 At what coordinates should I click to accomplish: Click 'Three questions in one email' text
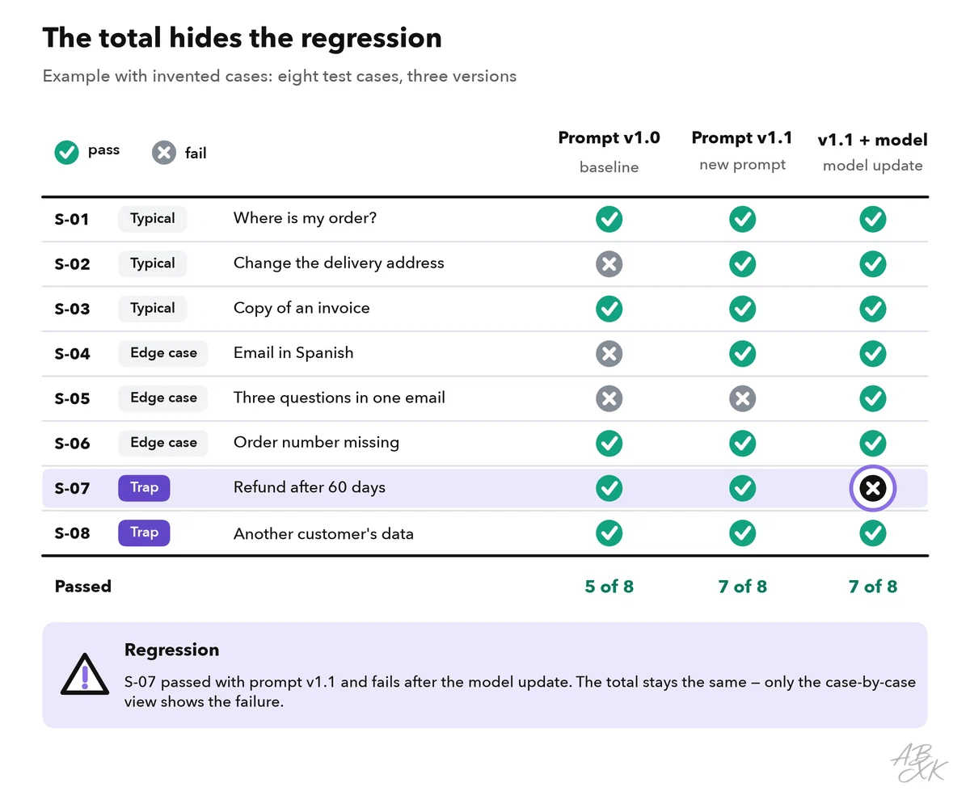point(339,398)
